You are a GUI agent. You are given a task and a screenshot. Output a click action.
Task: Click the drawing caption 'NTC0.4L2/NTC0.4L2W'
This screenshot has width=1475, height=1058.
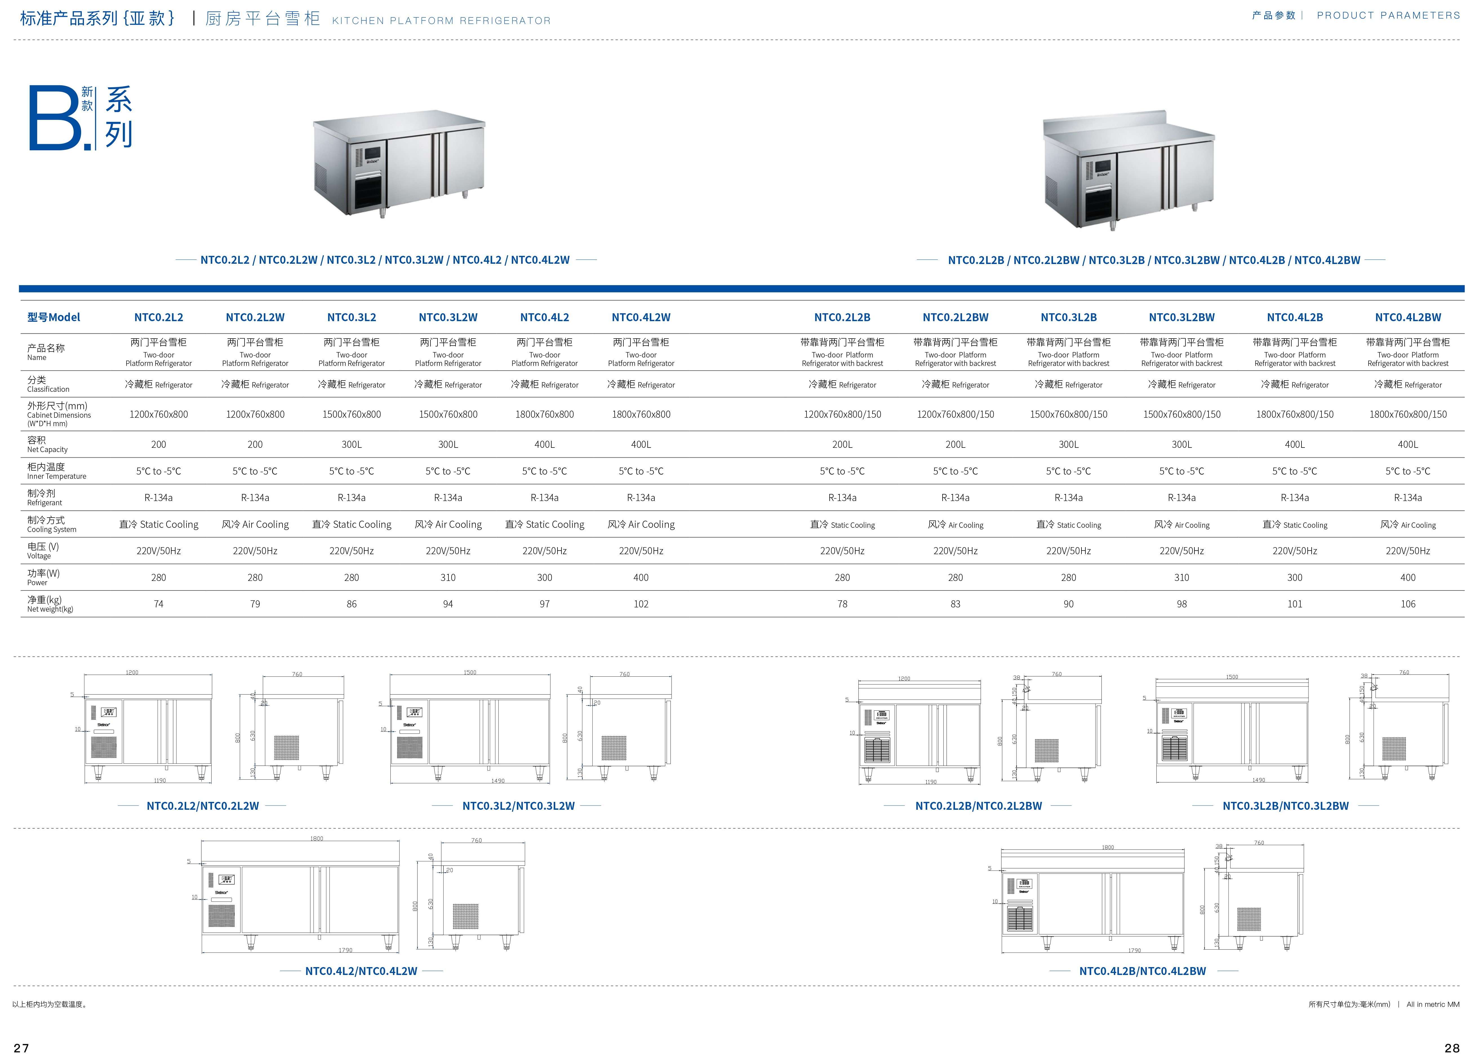pos(362,971)
